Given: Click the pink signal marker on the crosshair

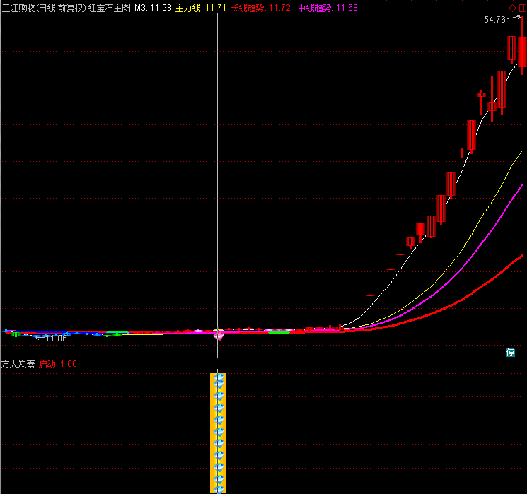Looking at the screenshot, I should tap(218, 336).
